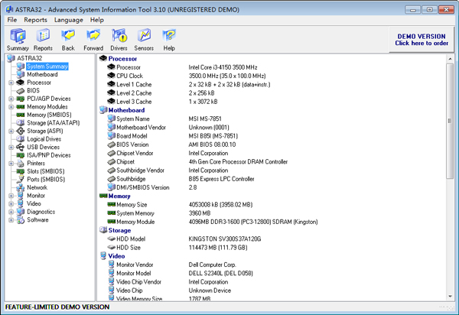Click the Memory Module row label
459x315 pixels.
point(135,222)
